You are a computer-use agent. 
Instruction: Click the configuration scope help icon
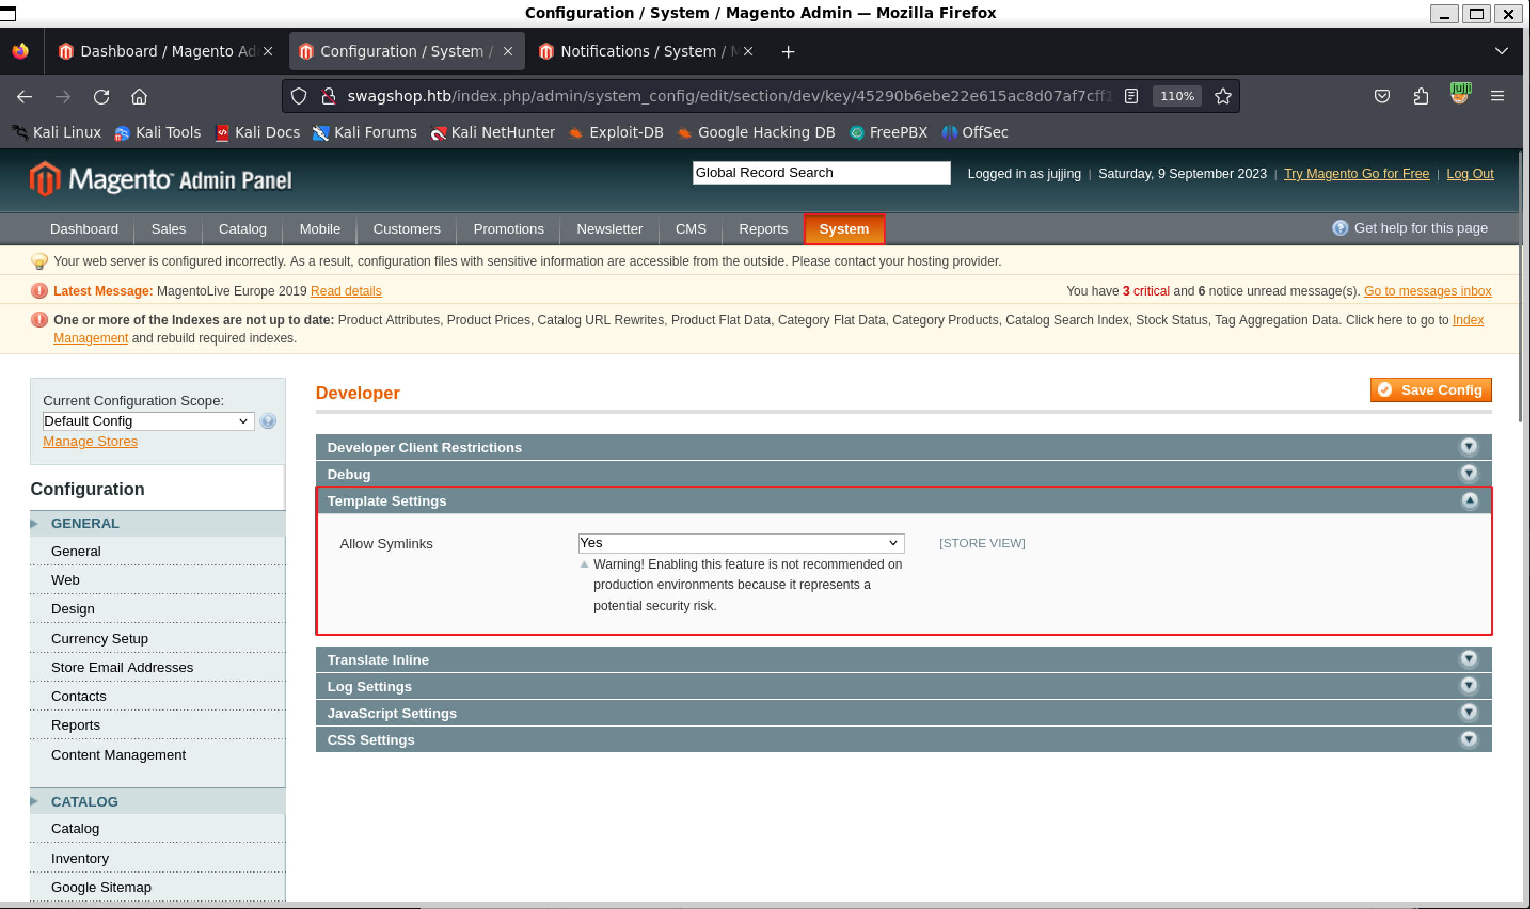click(x=268, y=421)
